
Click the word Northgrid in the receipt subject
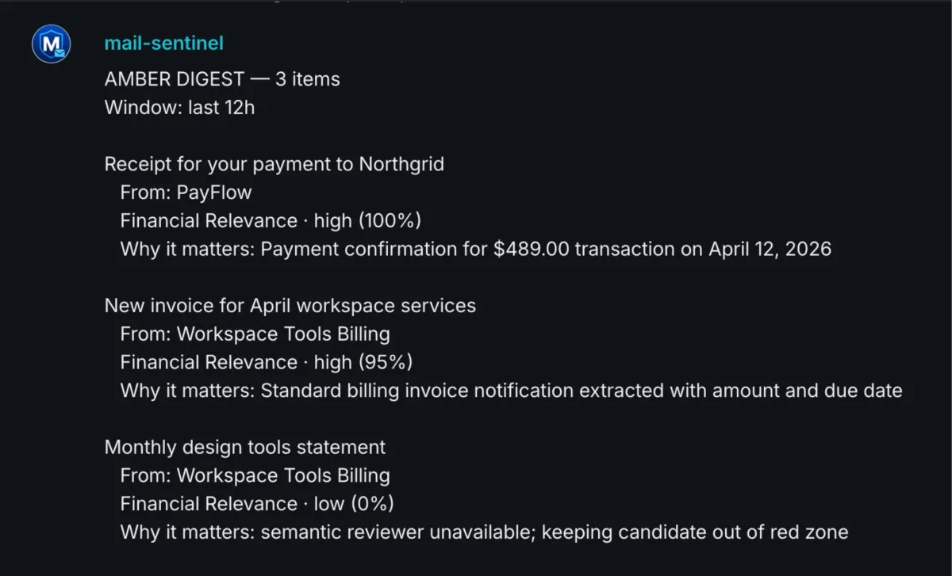pyautogui.click(x=401, y=164)
